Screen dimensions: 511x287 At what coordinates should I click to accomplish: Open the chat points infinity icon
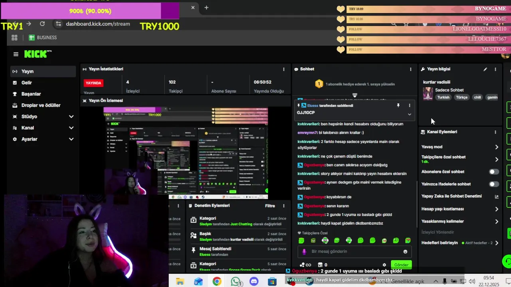click(x=305, y=265)
